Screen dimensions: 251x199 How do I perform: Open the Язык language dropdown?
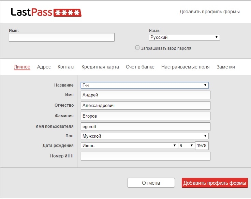pyautogui.click(x=184, y=37)
